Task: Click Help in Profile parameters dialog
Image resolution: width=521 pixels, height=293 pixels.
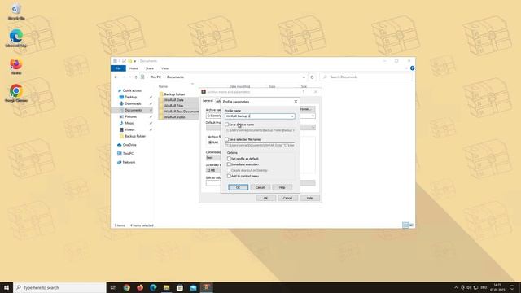Action: click(x=282, y=187)
